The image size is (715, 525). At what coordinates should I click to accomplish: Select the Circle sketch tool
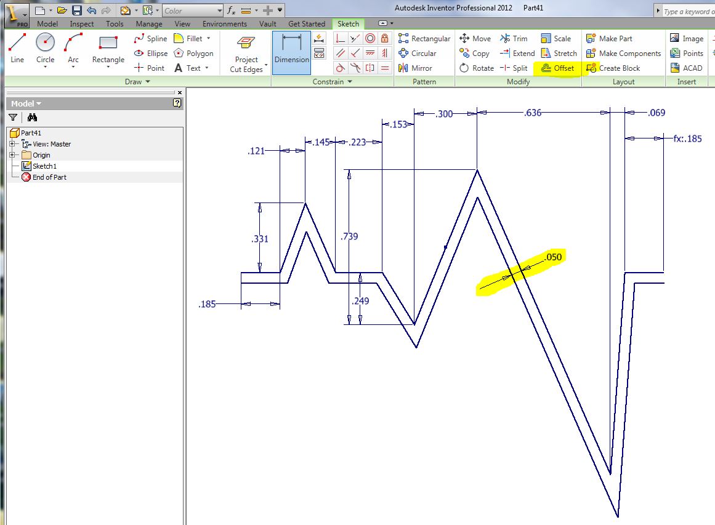45,48
